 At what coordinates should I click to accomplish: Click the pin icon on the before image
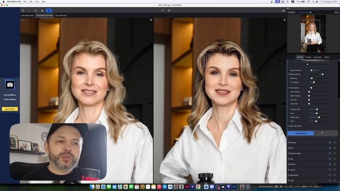point(151,20)
